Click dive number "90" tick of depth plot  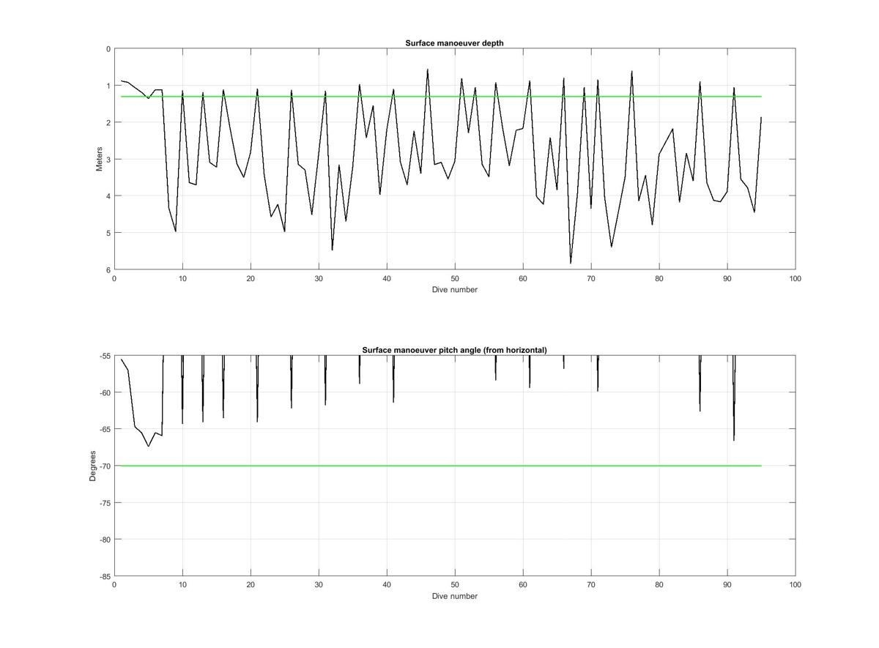(727, 278)
